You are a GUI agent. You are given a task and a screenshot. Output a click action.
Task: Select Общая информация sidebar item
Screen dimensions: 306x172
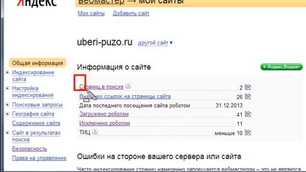point(37,63)
